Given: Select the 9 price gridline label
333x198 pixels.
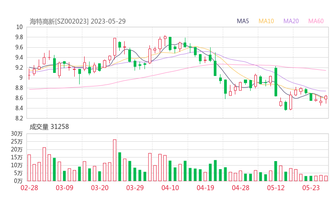Looking at the screenshot, I should (21, 78).
